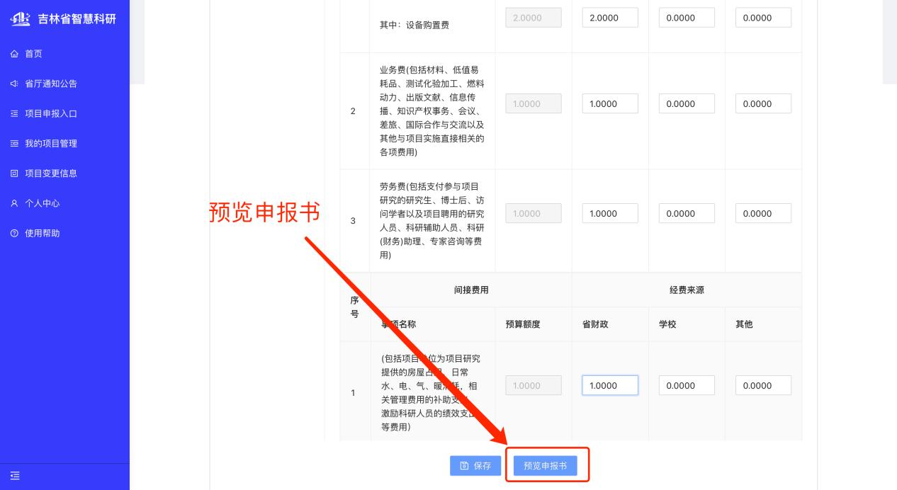The image size is (897, 490).
Task: Open 我的项目管理 menu item
Action: tap(51, 144)
